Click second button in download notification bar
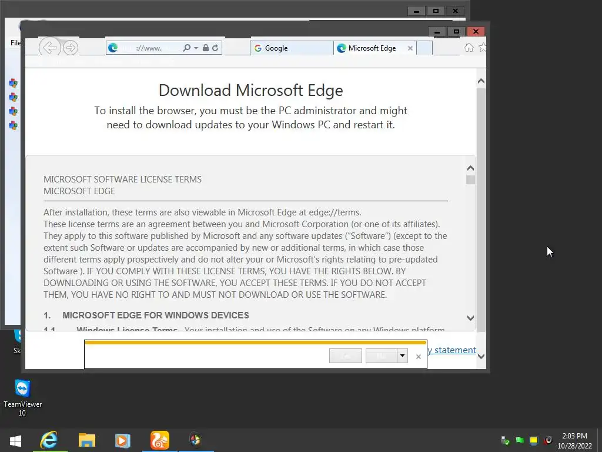 pos(381,356)
